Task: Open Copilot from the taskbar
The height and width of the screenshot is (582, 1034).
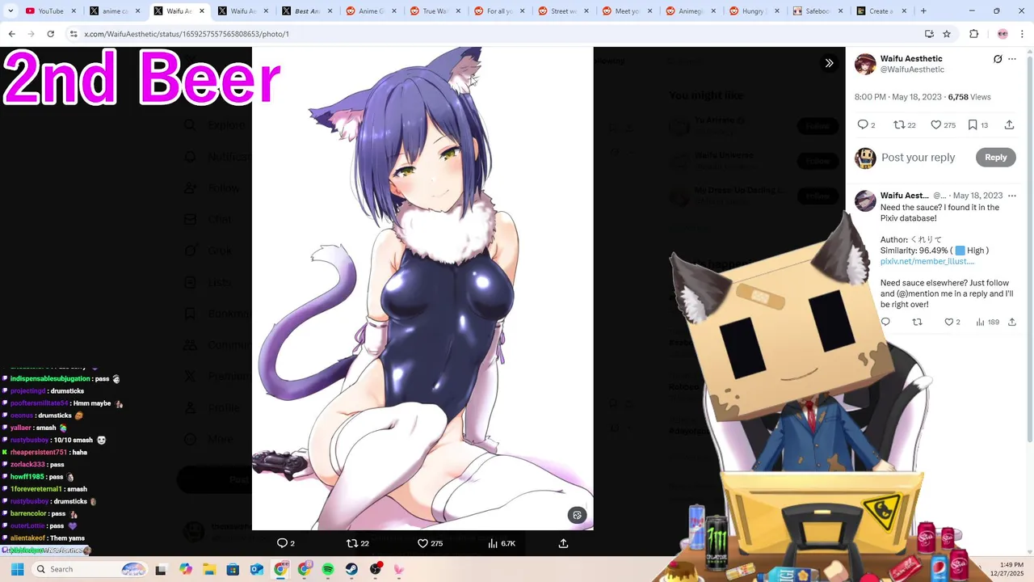Action: tap(186, 569)
